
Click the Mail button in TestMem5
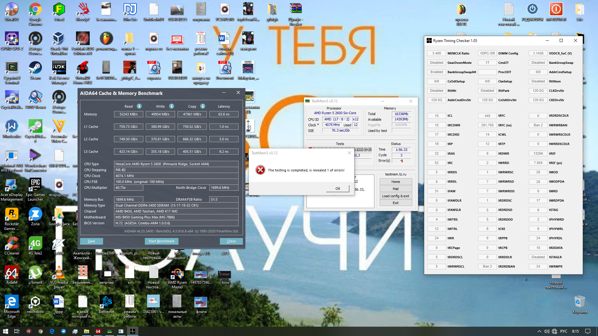pos(396,189)
